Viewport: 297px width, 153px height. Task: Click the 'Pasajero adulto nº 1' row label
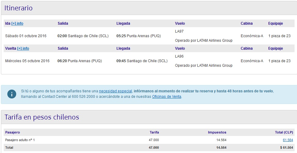coord(20,140)
